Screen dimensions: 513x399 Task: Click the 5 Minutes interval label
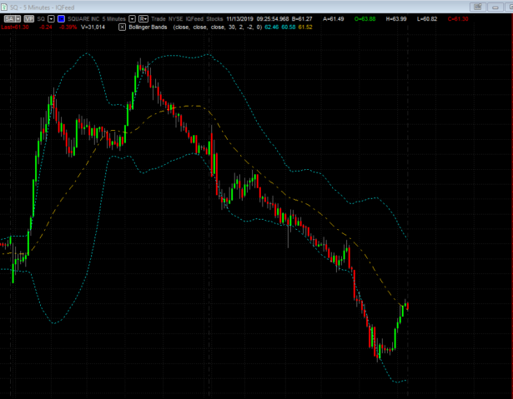pos(113,17)
